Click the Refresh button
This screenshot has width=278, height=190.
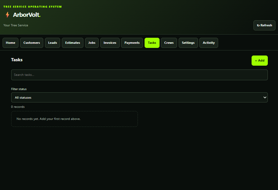pyautogui.click(x=264, y=25)
